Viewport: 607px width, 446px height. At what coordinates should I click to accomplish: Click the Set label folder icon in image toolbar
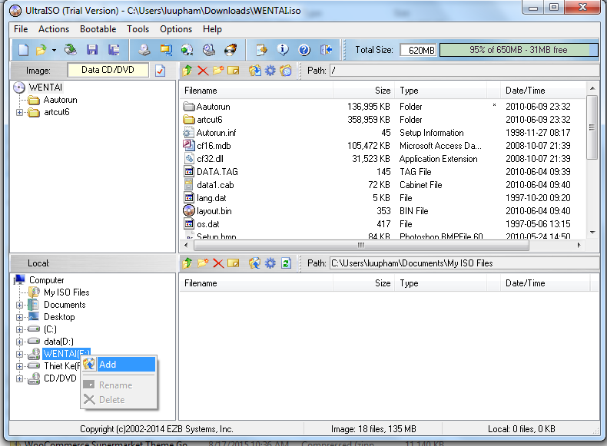(x=286, y=71)
